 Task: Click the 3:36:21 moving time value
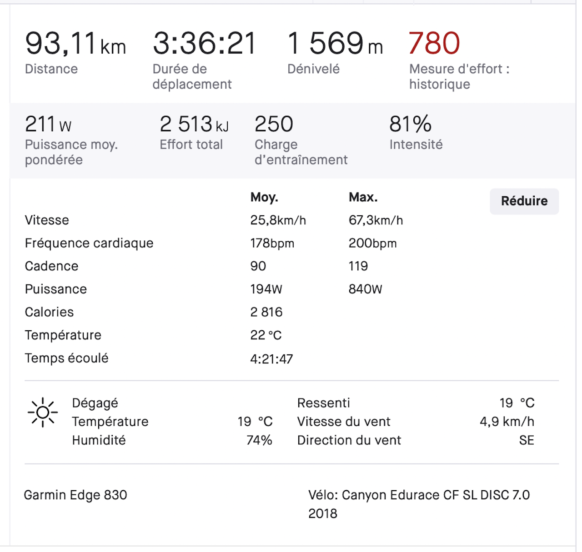(205, 44)
